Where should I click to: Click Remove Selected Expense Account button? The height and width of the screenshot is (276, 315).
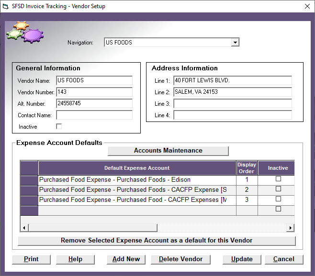(x=157, y=241)
